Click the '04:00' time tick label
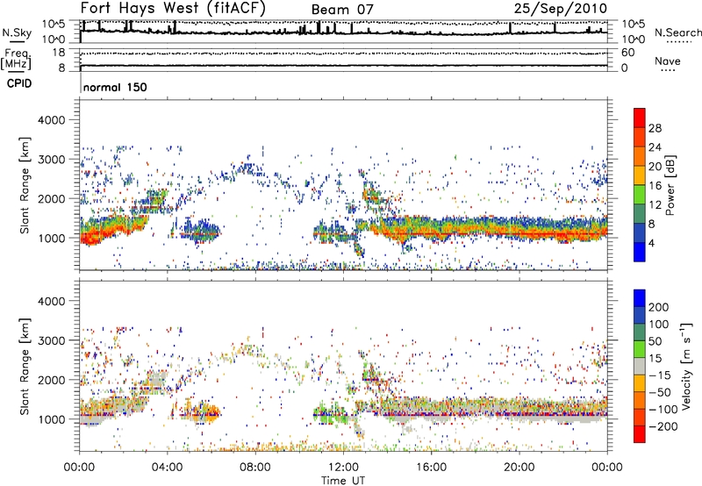This screenshot has width=702, height=486. point(168,468)
